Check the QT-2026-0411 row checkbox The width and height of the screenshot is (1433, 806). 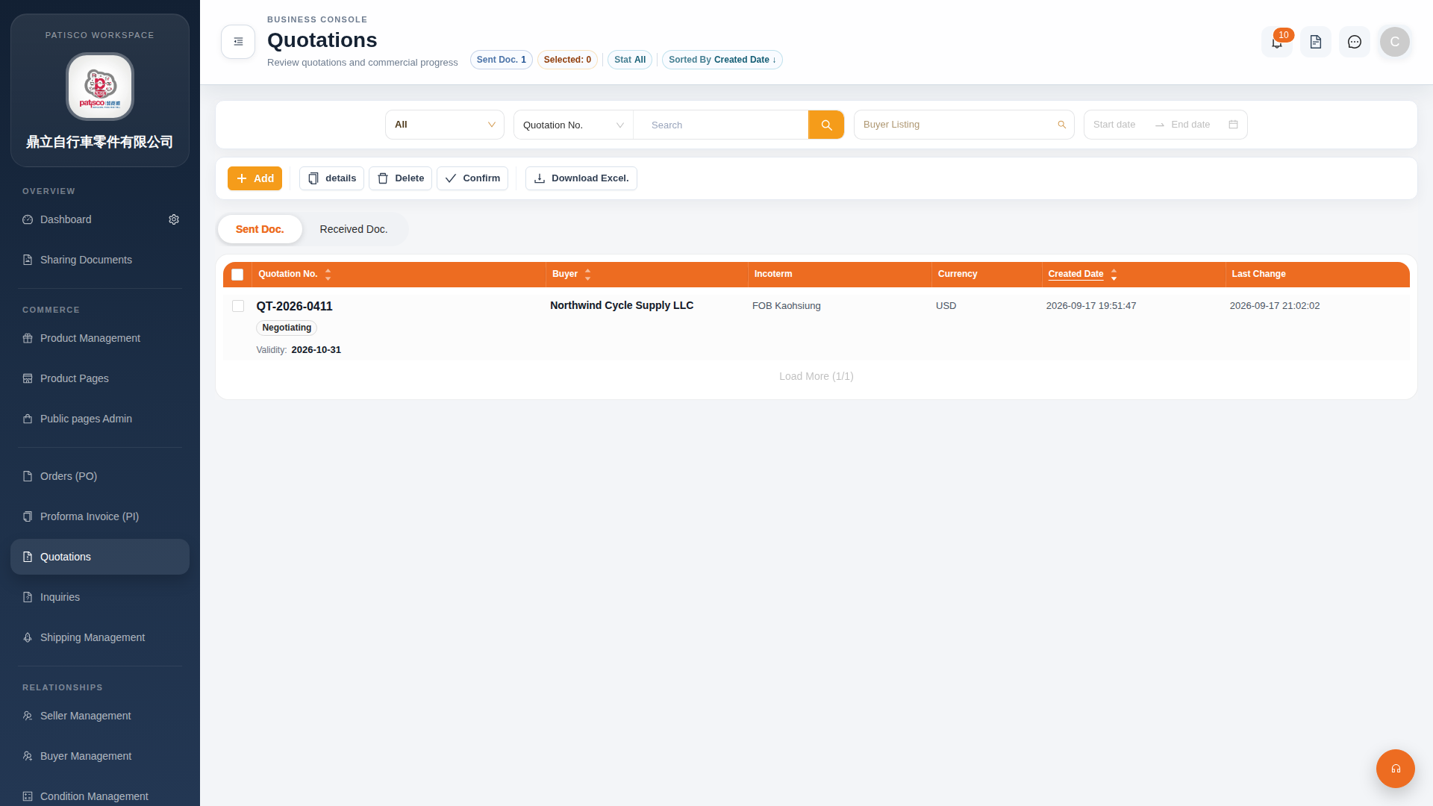tap(238, 306)
